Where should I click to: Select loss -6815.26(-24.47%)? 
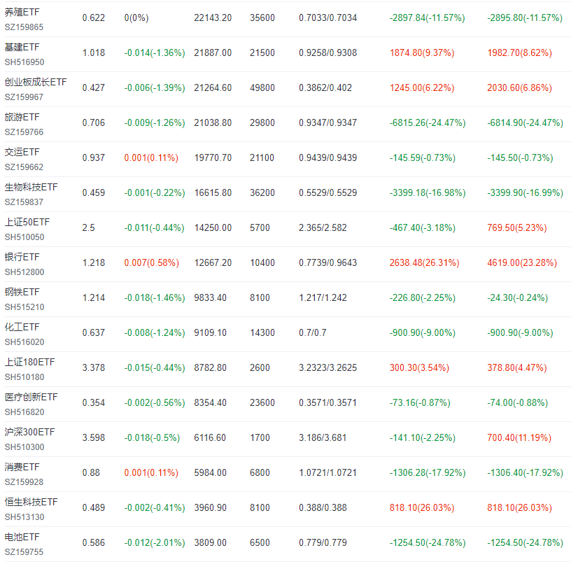pyautogui.click(x=428, y=122)
